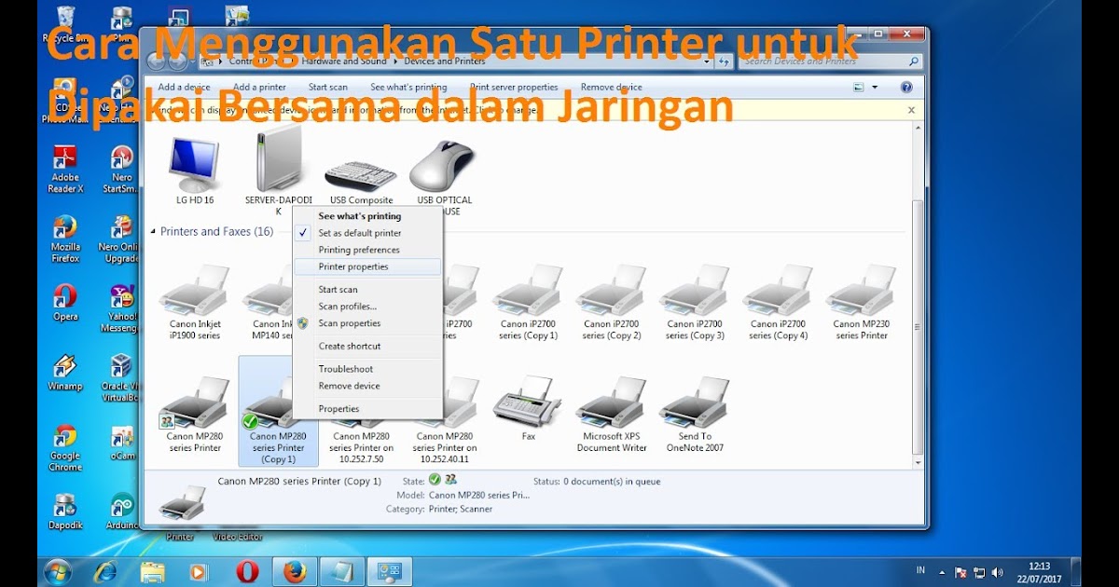Viewport: 1119px width, 587px height.
Task: Open Devices and Printers help icon
Action: point(906,87)
